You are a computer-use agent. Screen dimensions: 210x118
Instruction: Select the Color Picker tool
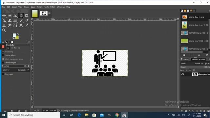[27, 26]
